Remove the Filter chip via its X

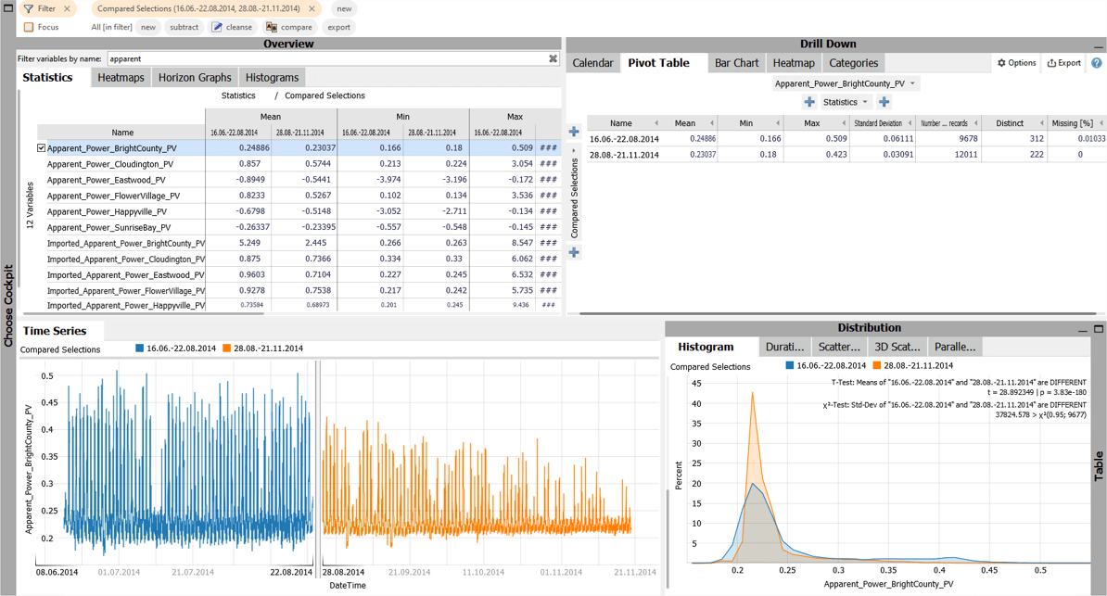click(x=67, y=8)
